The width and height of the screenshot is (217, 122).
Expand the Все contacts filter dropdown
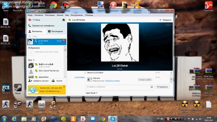[x=32, y=60]
